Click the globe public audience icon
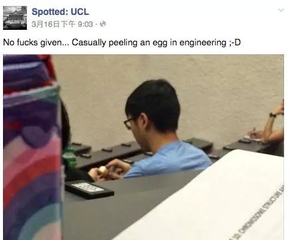290x240 pixels. click(x=103, y=24)
